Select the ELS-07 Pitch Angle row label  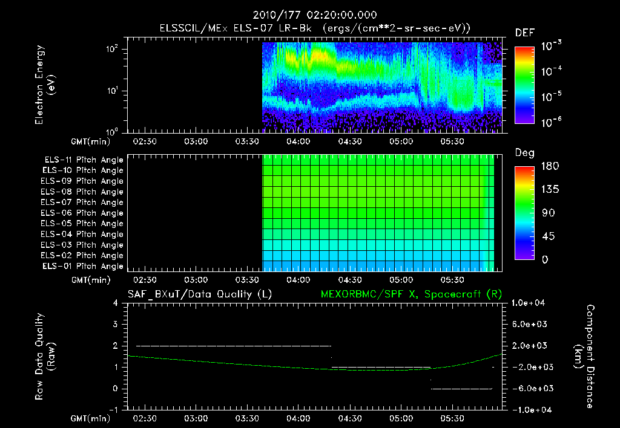[x=82, y=202]
